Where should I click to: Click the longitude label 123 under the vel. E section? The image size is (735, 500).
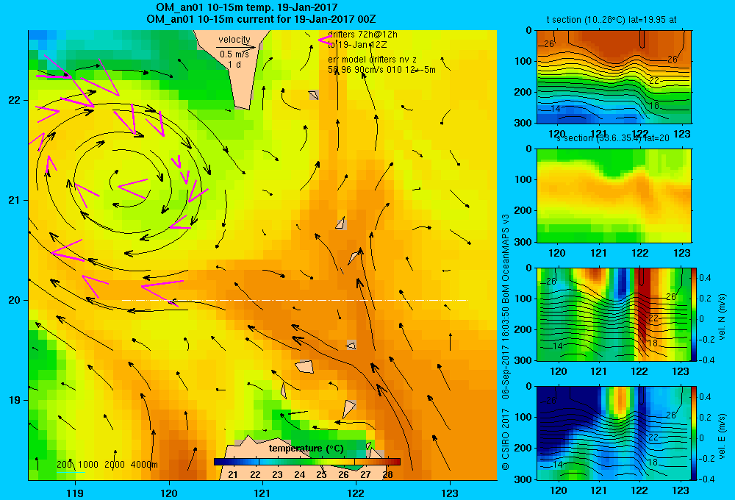pyautogui.click(x=681, y=490)
